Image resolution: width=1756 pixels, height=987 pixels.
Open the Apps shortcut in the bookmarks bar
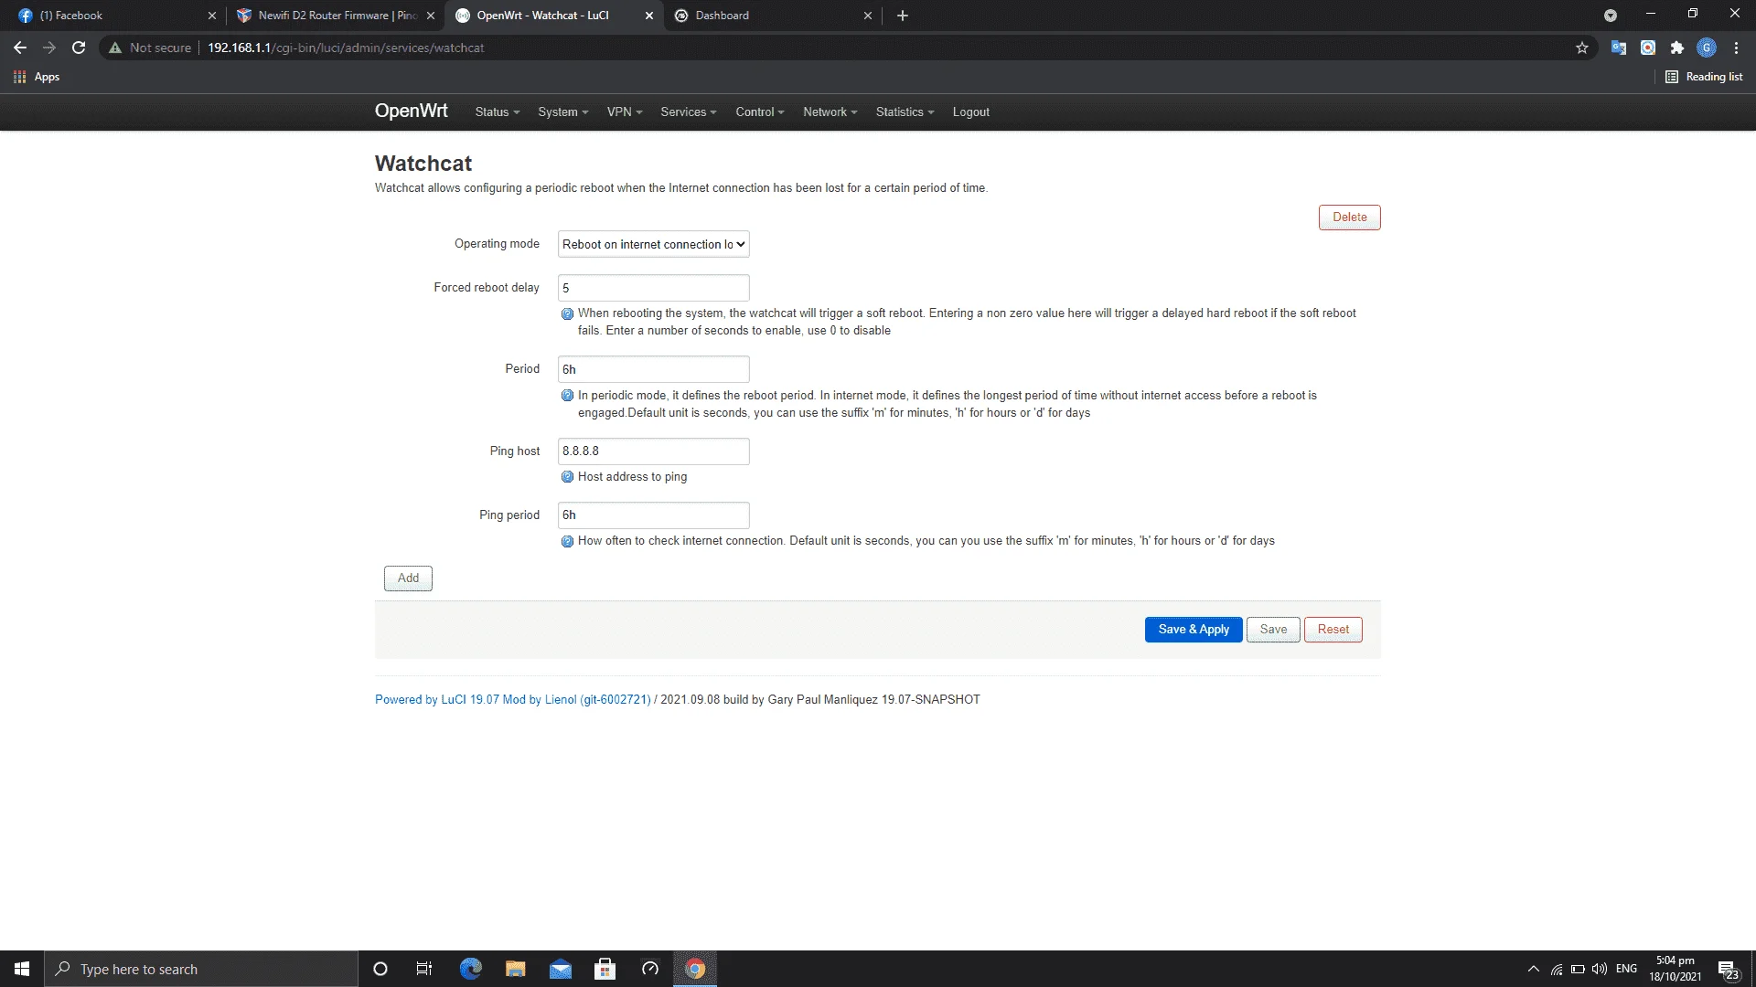coord(37,77)
